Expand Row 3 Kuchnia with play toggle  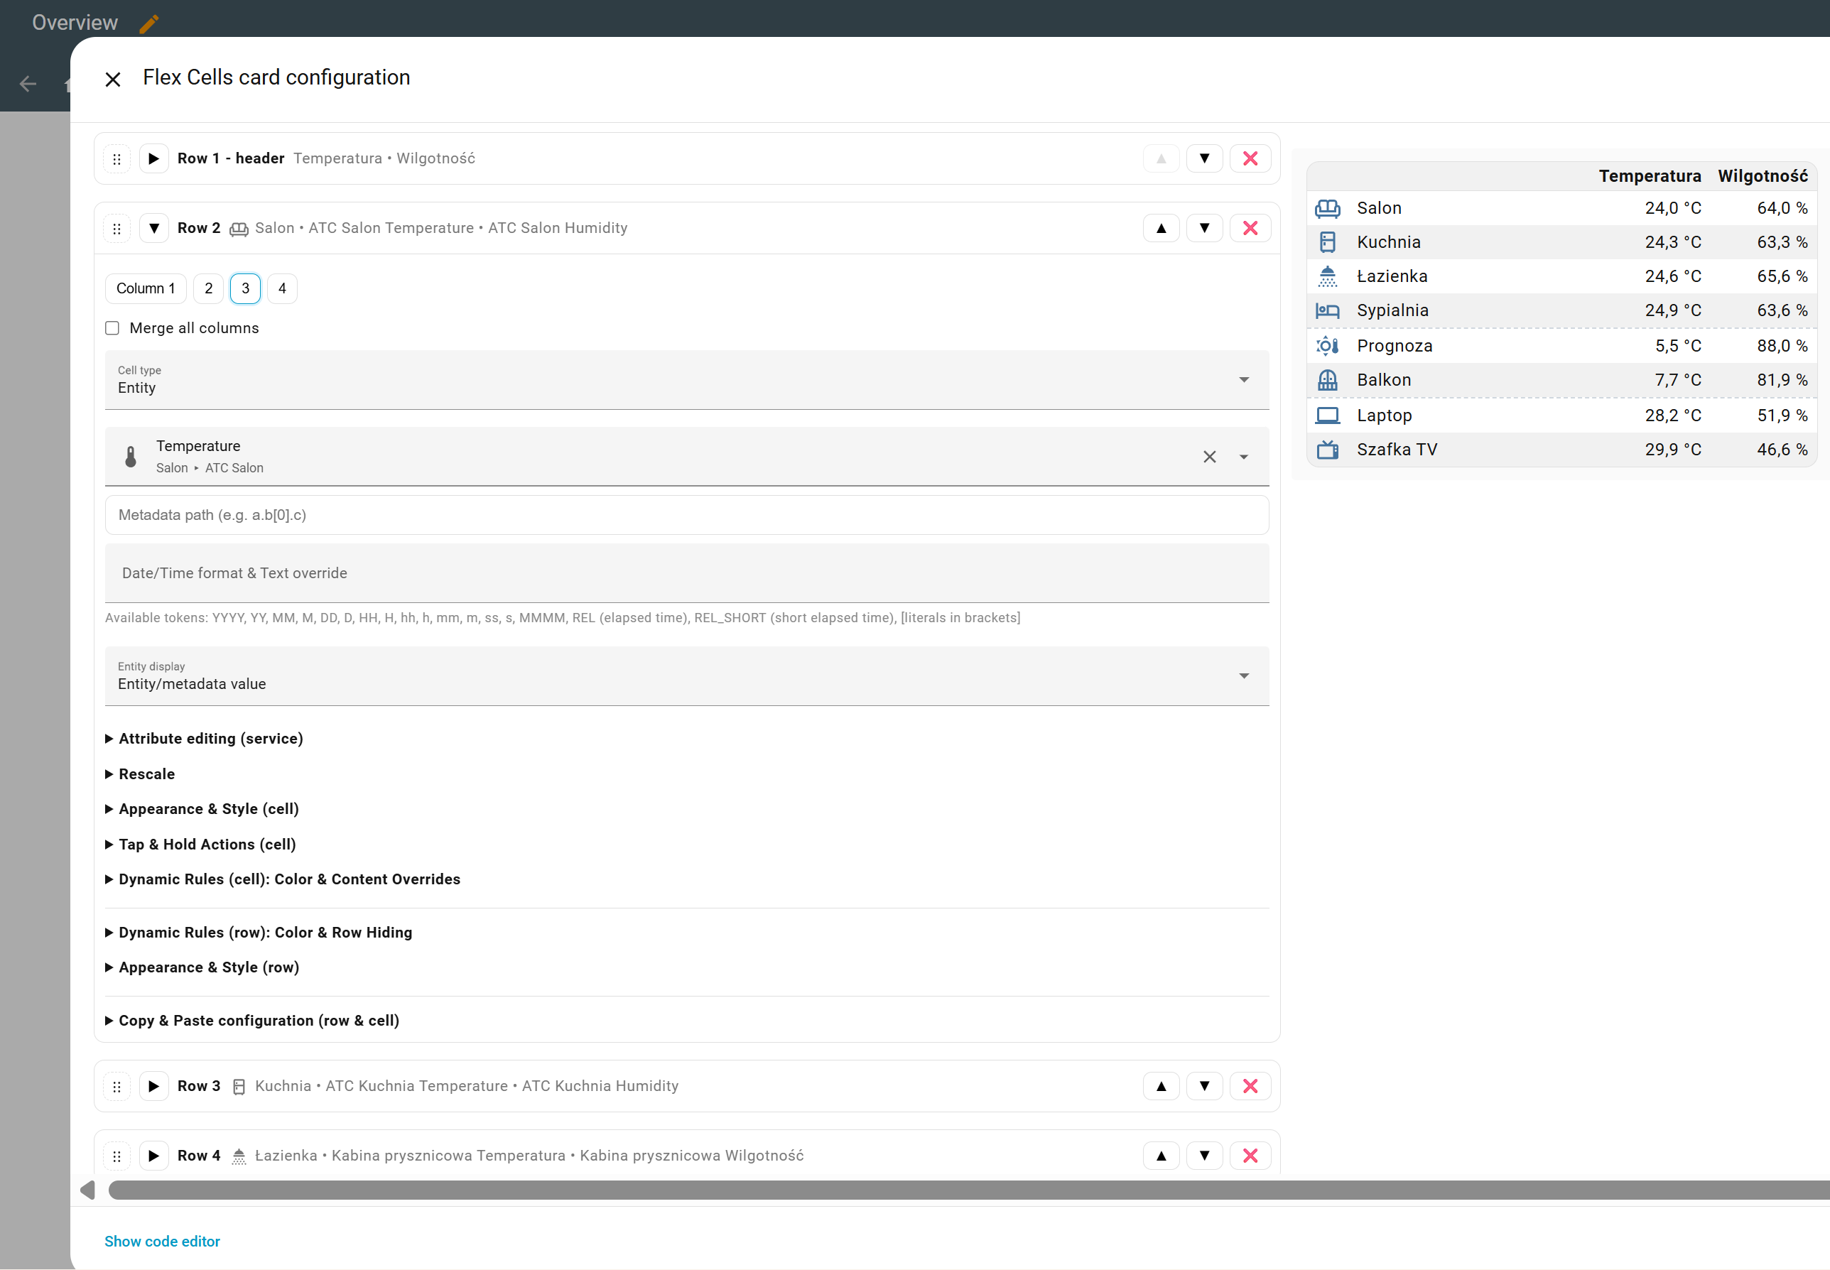pos(153,1086)
